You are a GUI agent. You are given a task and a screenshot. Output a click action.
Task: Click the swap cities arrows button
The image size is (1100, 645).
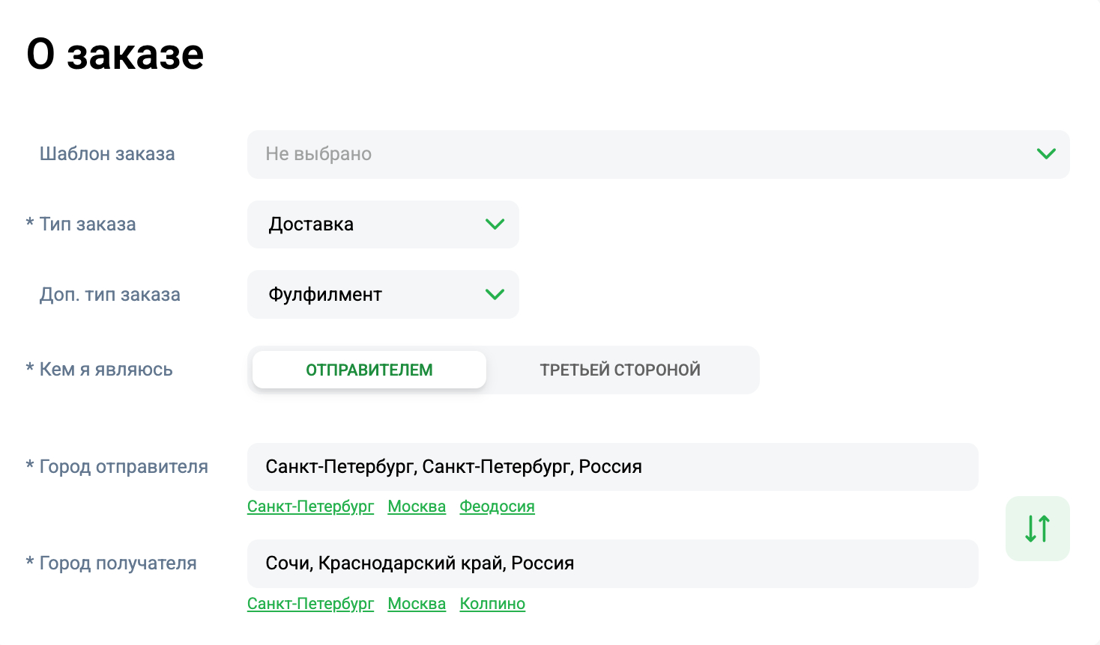point(1037,528)
